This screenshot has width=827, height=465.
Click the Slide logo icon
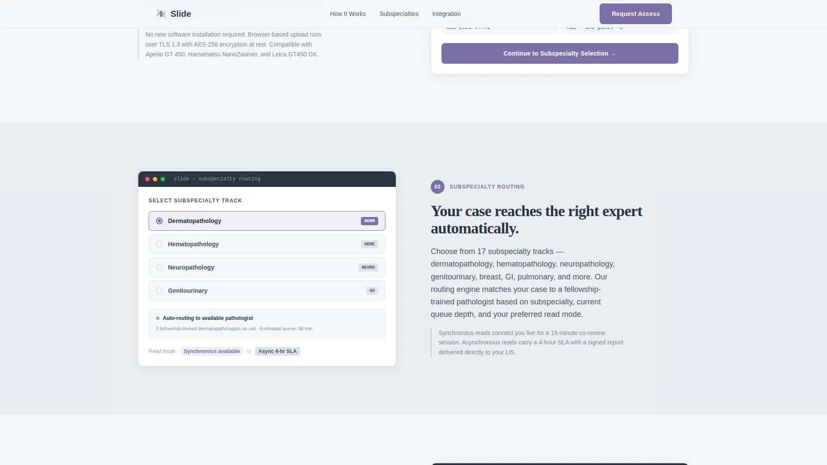(x=161, y=14)
